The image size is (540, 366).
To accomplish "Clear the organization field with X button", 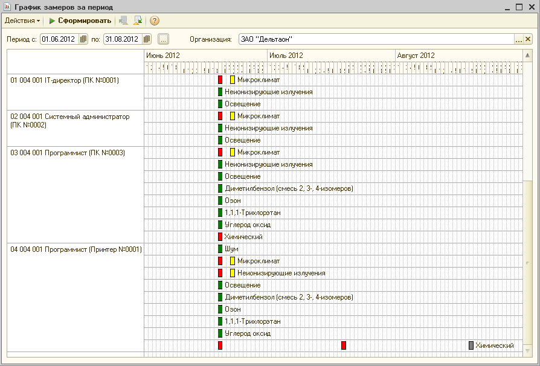I will [527, 39].
